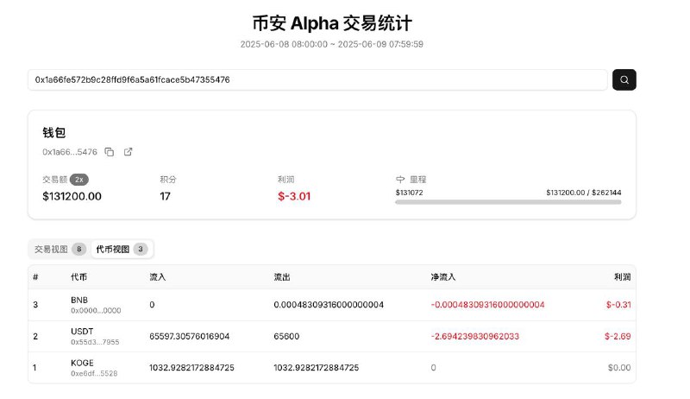Image resolution: width=690 pixels, height=399 pixels.
Task: Click the count badge 8 on 交易视图
Action: (79, 249)
